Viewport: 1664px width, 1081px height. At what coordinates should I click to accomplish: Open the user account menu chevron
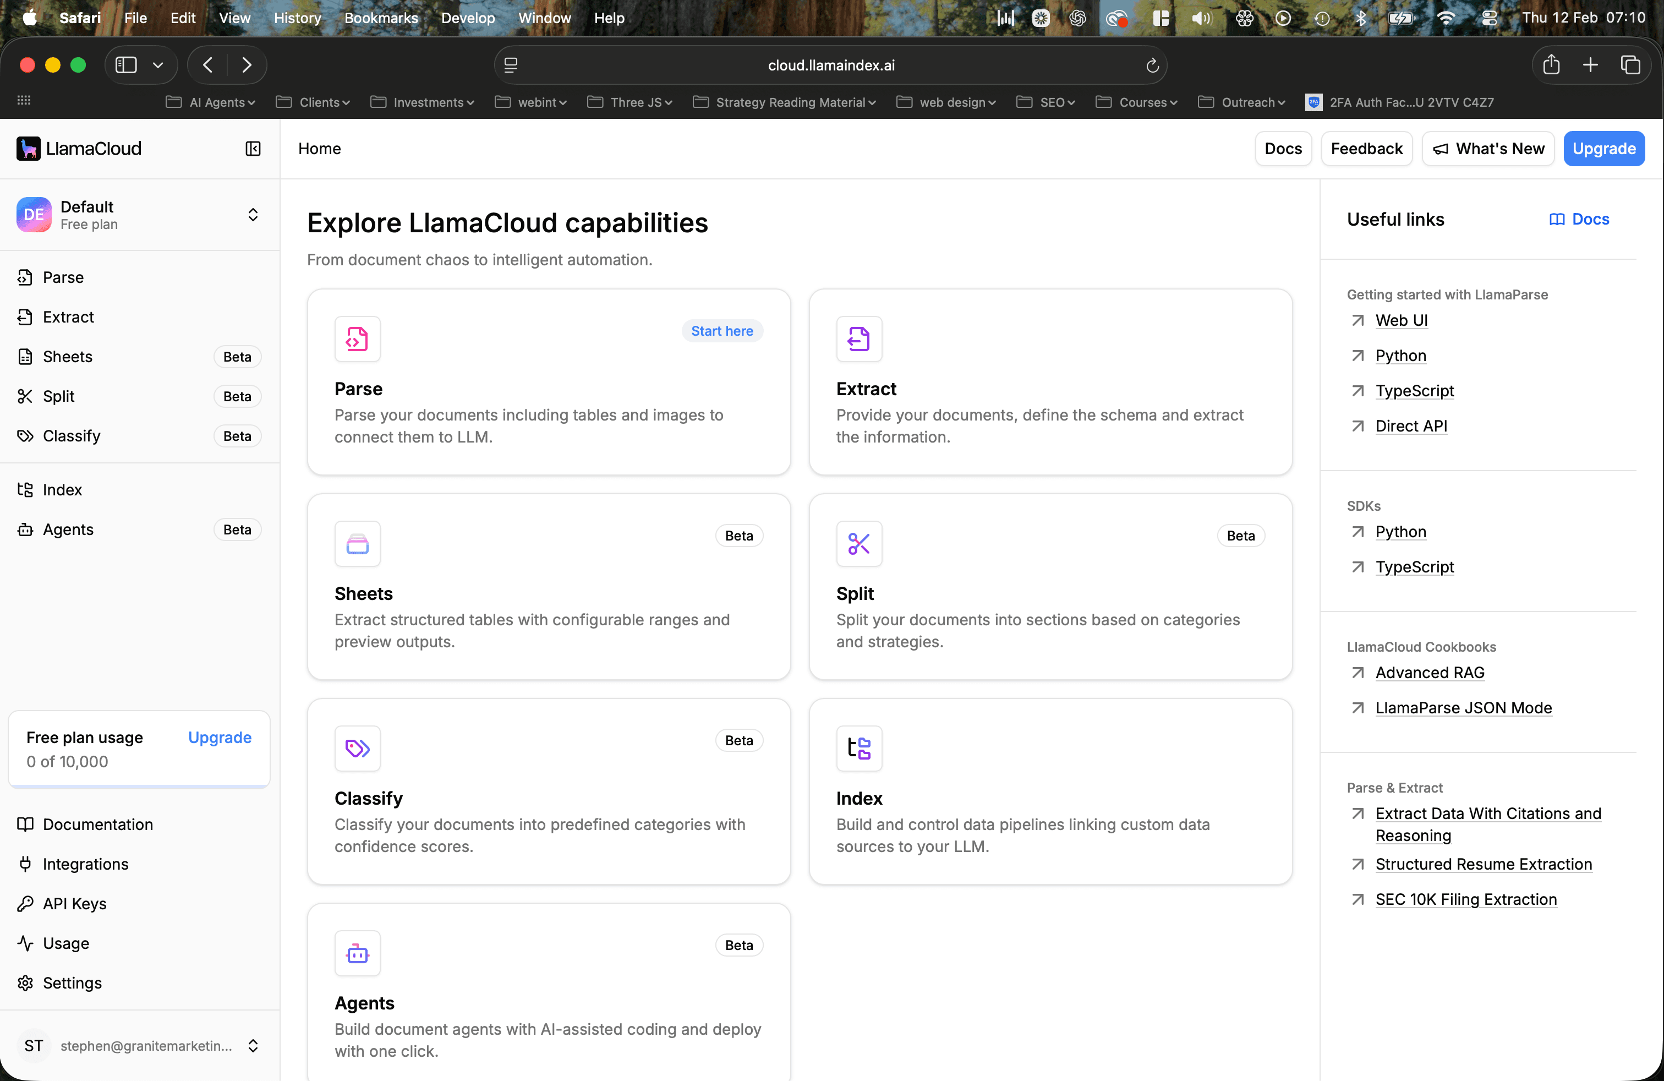click(x=253, y=1045)
